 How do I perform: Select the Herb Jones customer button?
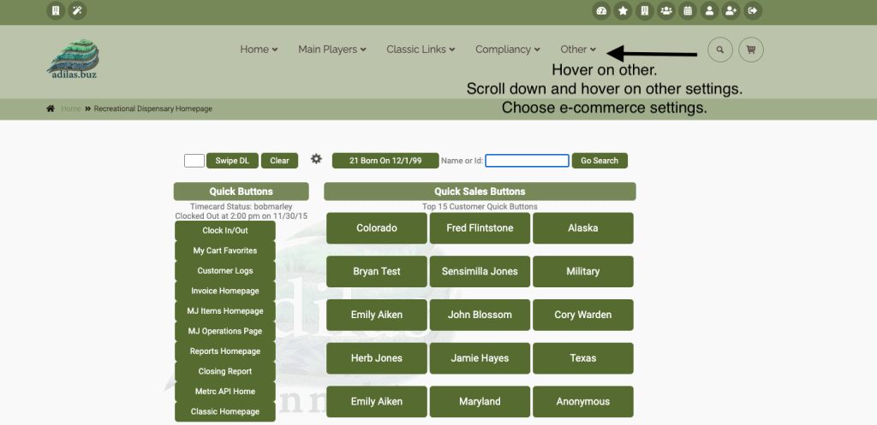(377, 358)
